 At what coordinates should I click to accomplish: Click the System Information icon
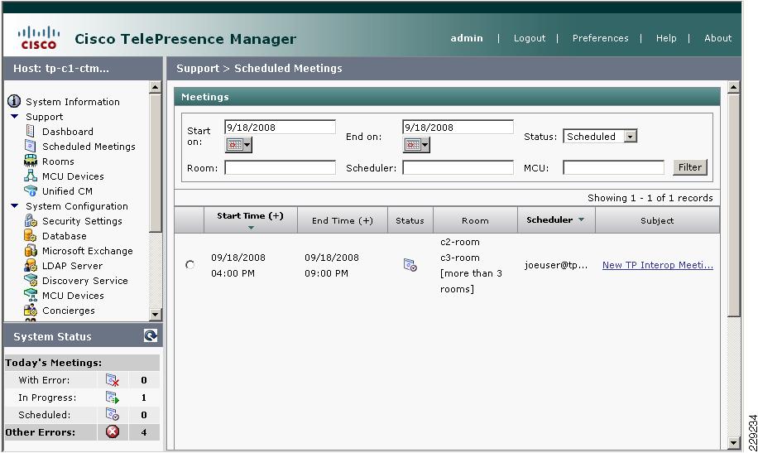[x=14, y=101]
